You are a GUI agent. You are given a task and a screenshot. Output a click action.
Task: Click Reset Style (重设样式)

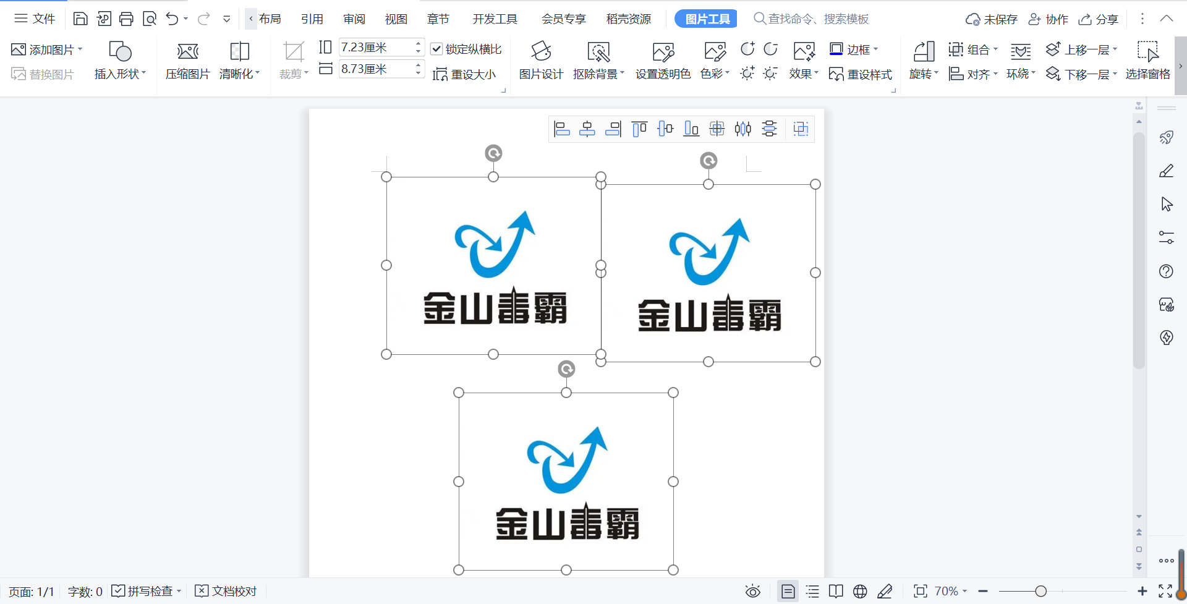tap(861, 74)
